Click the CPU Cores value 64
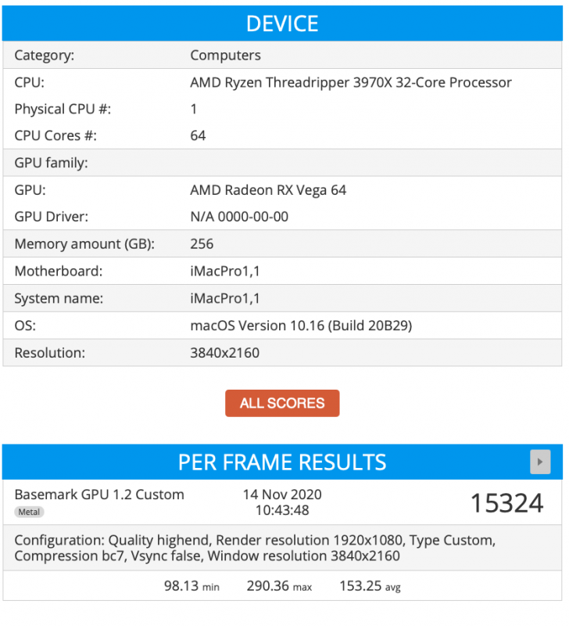This screenshot has width=569, height=626. (198, 135)
